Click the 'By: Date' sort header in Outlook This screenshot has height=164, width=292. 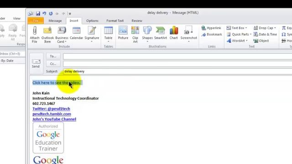tap(7, 61)
